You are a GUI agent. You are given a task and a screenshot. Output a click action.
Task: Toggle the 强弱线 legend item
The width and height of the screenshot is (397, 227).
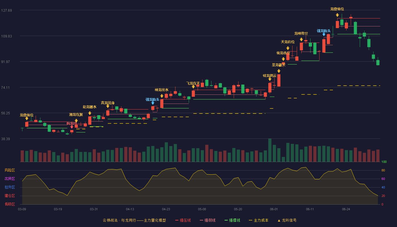tap(208, 220)
